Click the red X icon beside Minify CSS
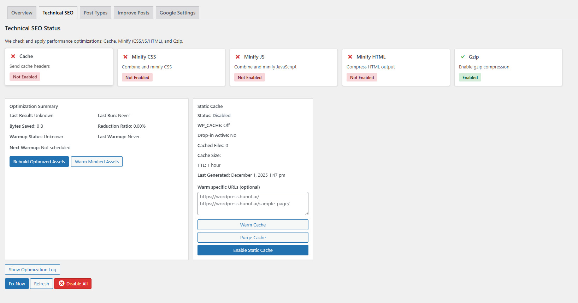The width and height of the screenshot is (578, 303). tap(125, 57)
